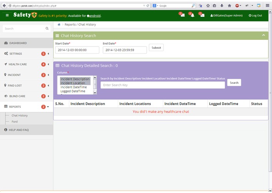Click the Google search magnifier icon

point(193,6)
